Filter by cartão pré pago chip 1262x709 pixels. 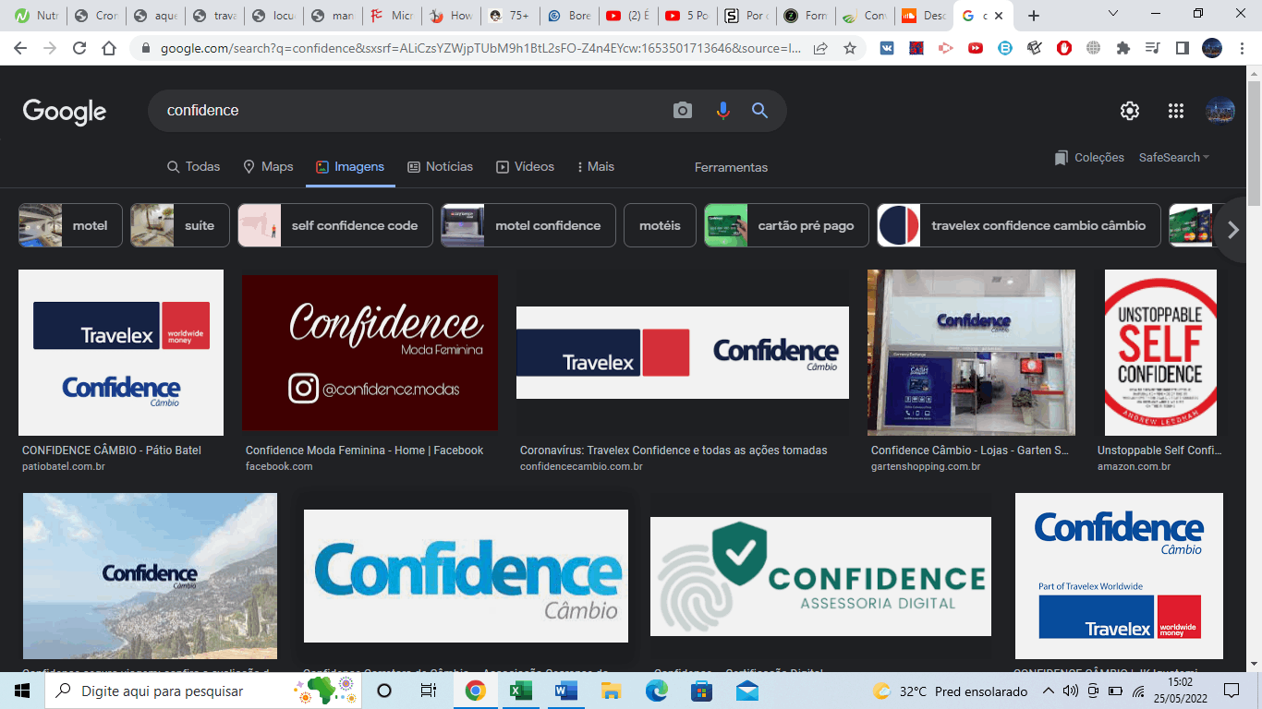(x=786, y=225)
